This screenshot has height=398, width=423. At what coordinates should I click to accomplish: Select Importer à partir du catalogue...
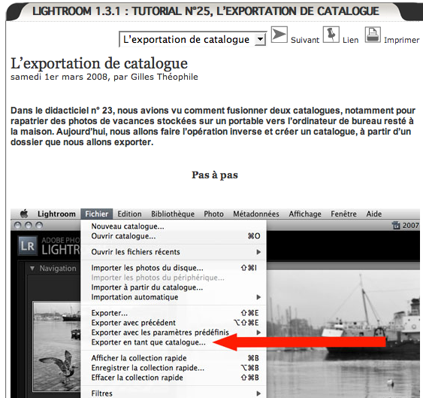point(174,287)
